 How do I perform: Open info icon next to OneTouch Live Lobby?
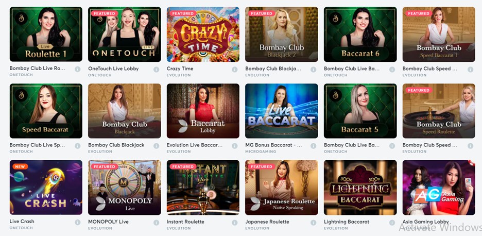pos(156,69)
